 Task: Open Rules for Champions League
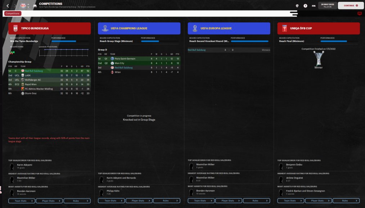point(167,200)
